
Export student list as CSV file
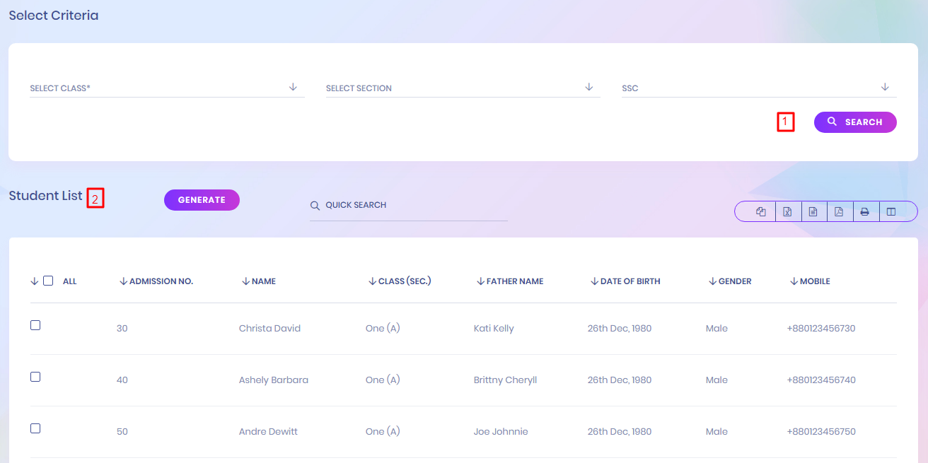(813, 211)
